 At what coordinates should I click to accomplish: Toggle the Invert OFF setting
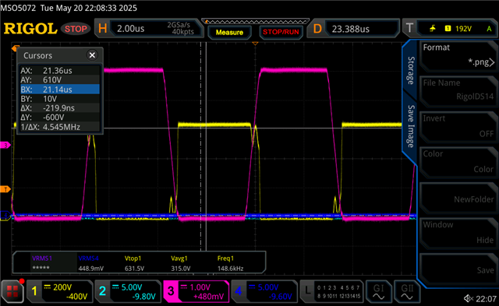tap(458, 126)
